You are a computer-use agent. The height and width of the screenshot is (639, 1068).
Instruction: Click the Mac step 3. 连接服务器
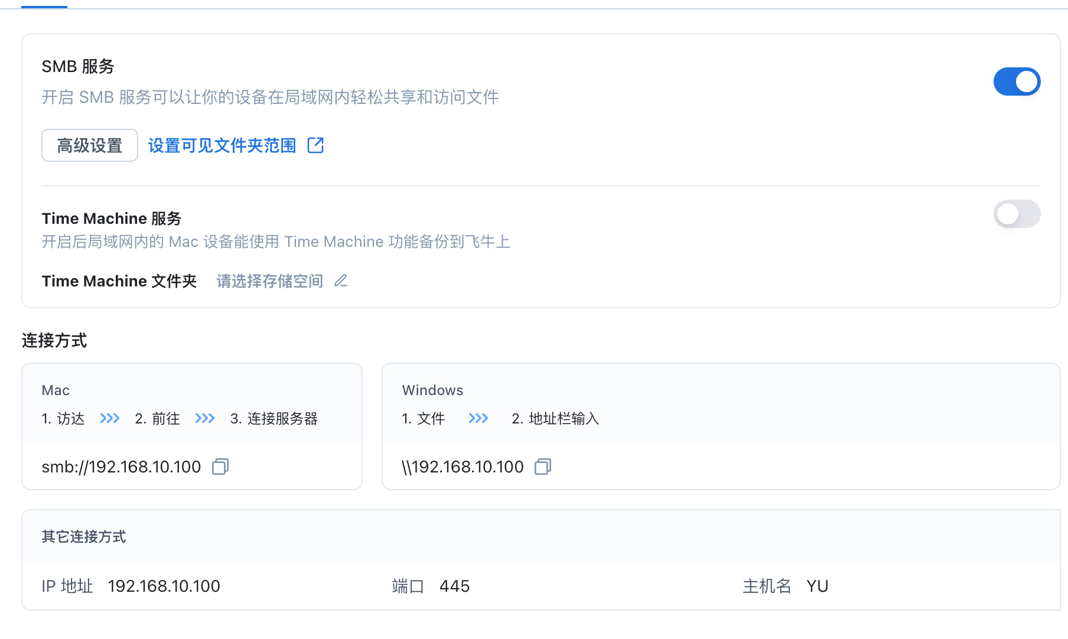(274, 419)
